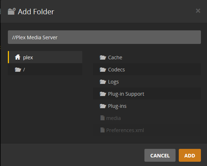Click the home icon beside plex
The height and width of the screenshot is (166, 207).
[x=18, y=57]
